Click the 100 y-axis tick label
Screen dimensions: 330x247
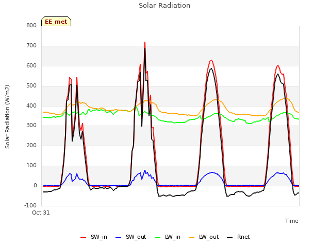[31, 166]
